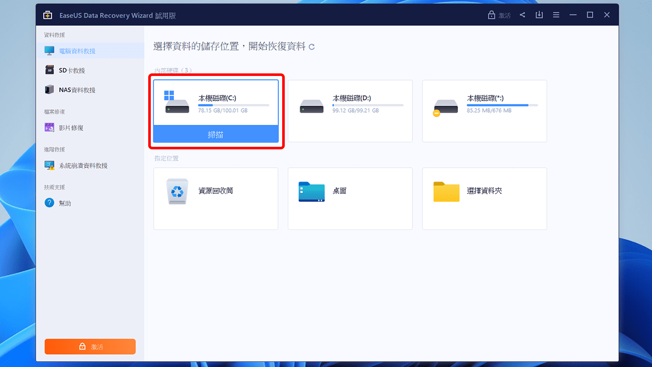Select the local disk (D:) card
The width and height of the screenshot is (652, 367).
350,111
